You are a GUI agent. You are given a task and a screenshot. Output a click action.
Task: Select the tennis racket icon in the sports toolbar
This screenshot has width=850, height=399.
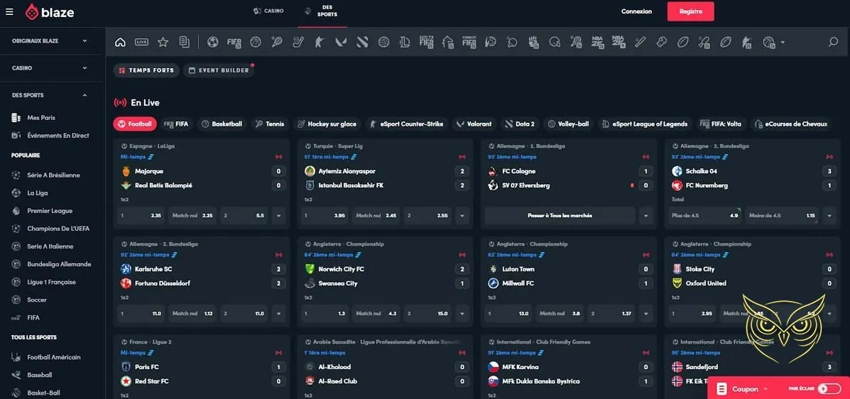[x=277, y=42]
